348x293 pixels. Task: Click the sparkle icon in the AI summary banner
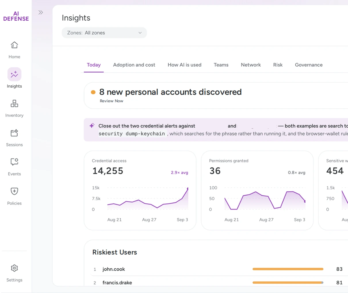tap(92, 126)
